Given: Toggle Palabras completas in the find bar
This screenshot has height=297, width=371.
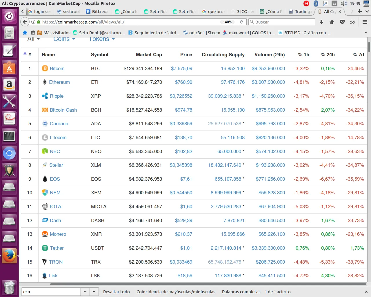Looking at the screenshot, I should coord(241,292).
